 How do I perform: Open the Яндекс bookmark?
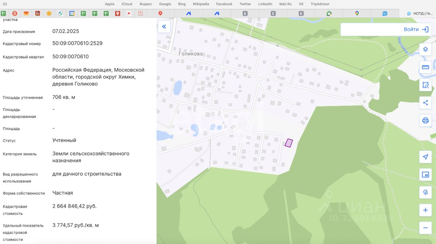point(146,4)
